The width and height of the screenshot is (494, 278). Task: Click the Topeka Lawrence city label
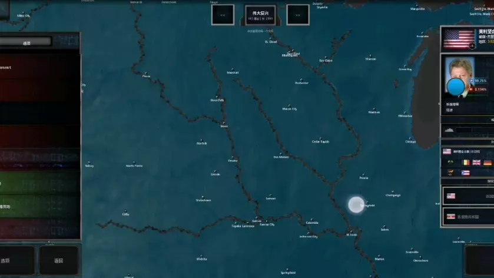click(243, 226)
